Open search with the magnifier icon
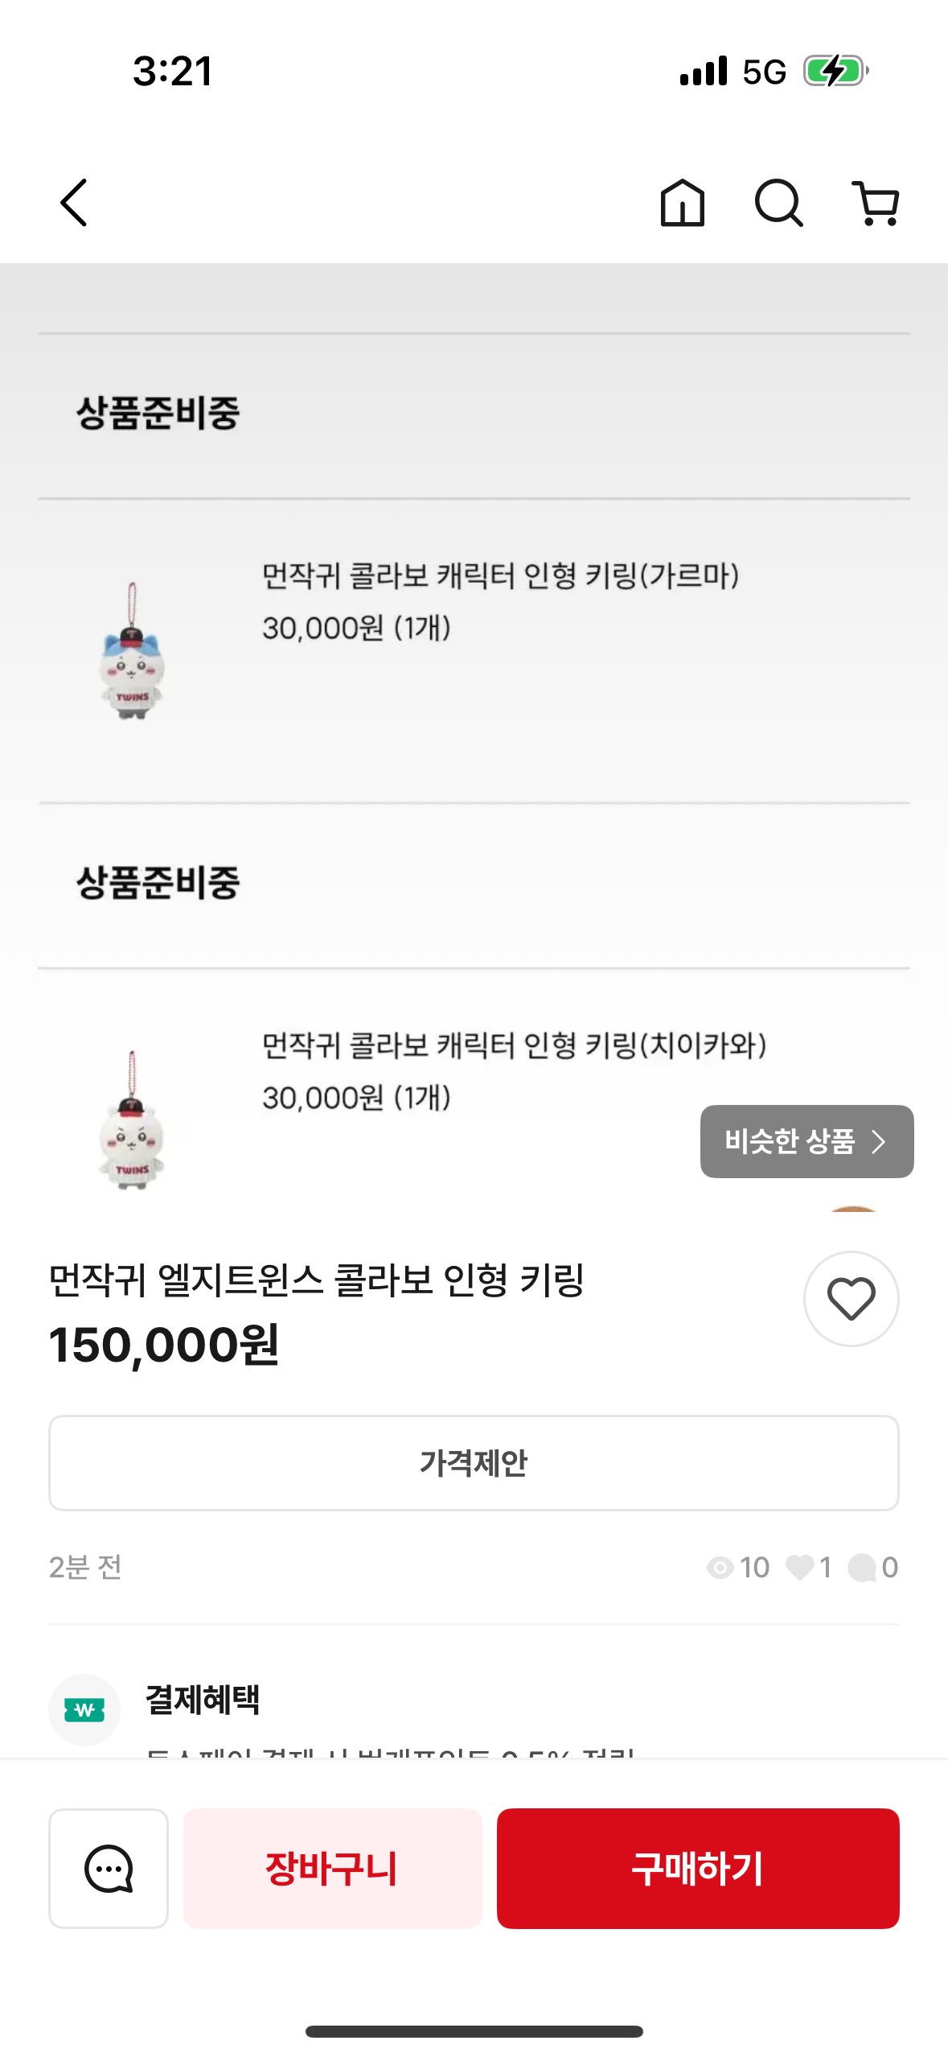This screenshot has height=2057, width=948. coord(778,203)
